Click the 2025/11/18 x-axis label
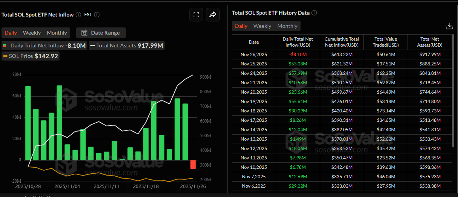Image resolution: width=458 pixels, height=197 pixels. pyautogui.click(x=146, y=186)
